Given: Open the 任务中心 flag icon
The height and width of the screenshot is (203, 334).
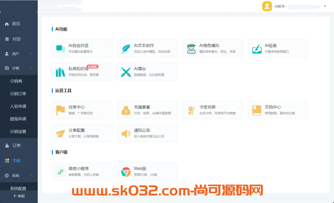Looking at the screenshot, I should pyautogui.click(x=61, y=110).
